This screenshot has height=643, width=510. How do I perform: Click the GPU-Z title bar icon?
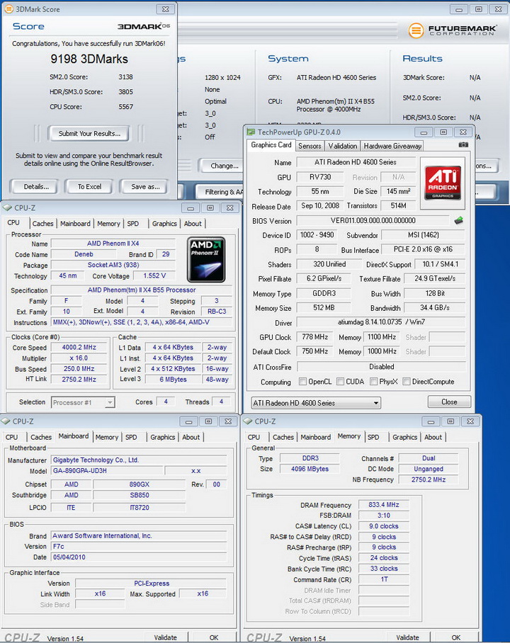251,132
